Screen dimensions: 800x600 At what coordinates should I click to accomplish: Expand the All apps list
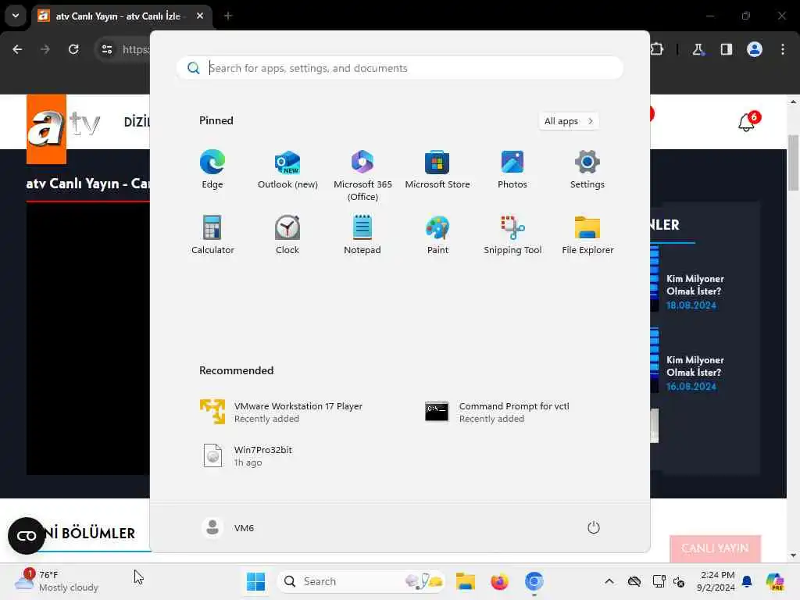569,121
